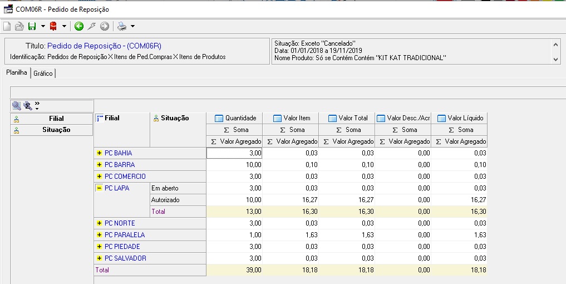Click the title field Pedido de Reposição - (COM06R)

click(x=104, y=46)
